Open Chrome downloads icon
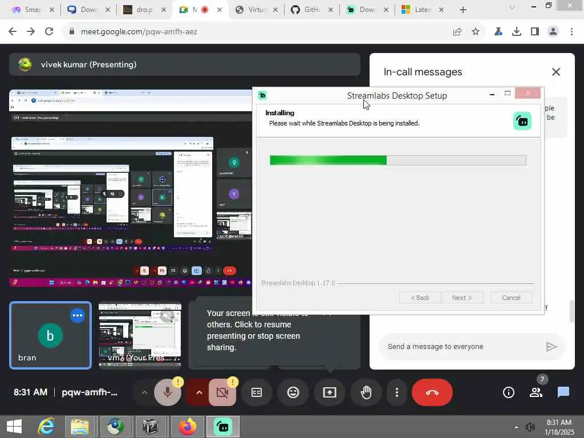Screen dimensions: 584x438 (x=516, y=32)
